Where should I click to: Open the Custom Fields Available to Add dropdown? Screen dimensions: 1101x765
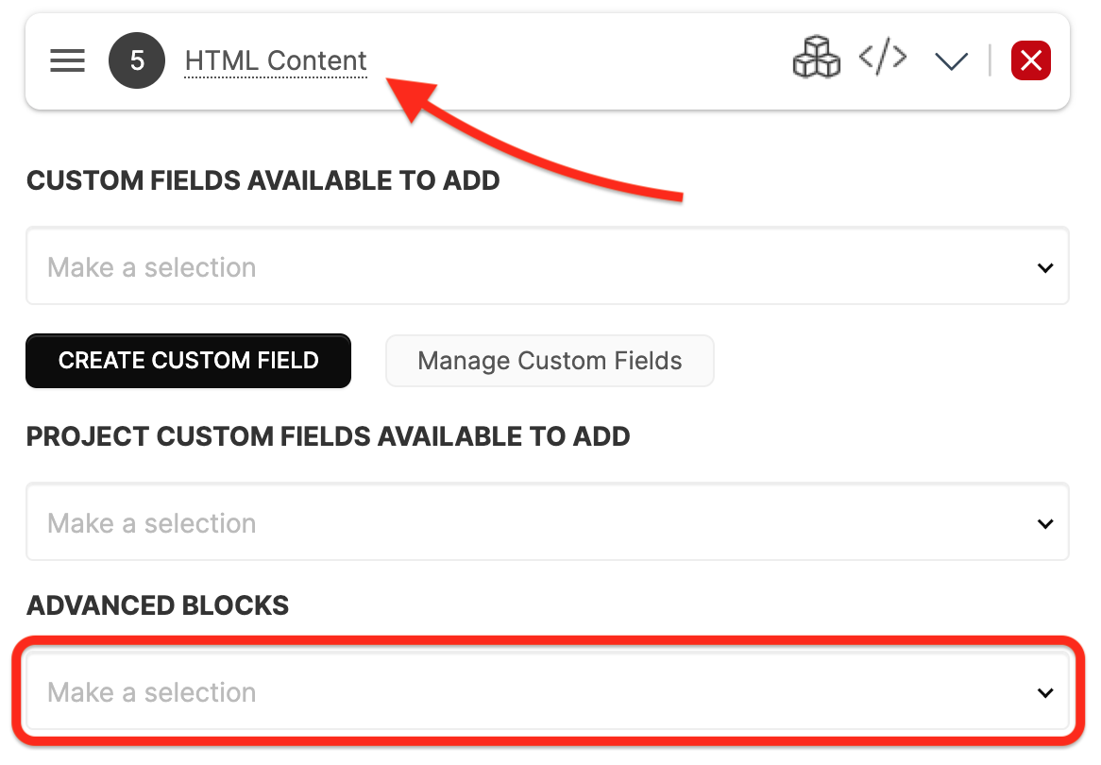point(548,265)
